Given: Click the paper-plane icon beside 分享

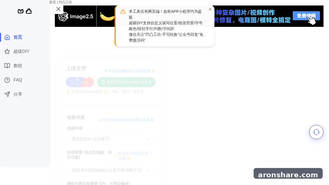Looking at the screenshot, I should 7,94.
